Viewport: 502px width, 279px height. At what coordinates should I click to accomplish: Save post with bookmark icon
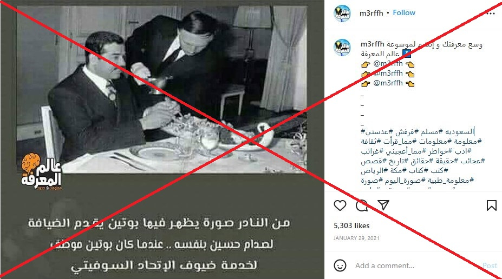click(x=491, y=205)
